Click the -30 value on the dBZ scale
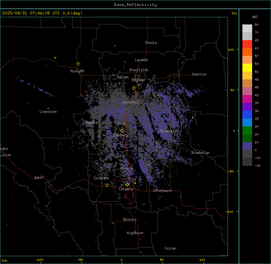 (257, 166)
